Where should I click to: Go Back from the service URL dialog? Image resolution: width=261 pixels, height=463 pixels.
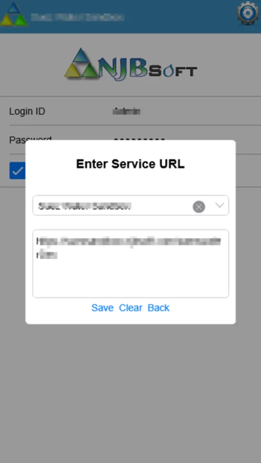click(159, 308)
